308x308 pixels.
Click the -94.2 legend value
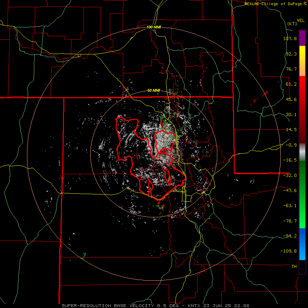coord(290,236)
